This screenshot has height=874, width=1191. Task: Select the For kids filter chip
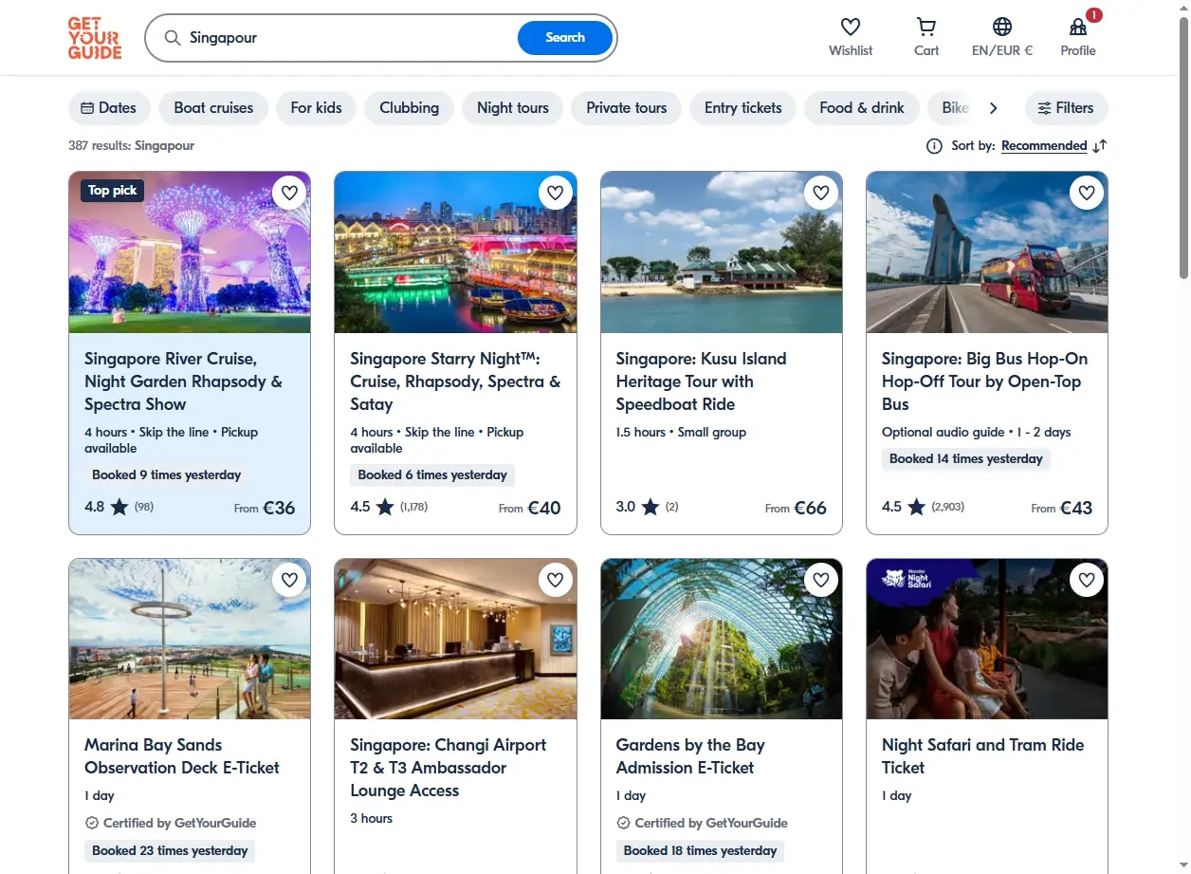(x=316, y=108)
